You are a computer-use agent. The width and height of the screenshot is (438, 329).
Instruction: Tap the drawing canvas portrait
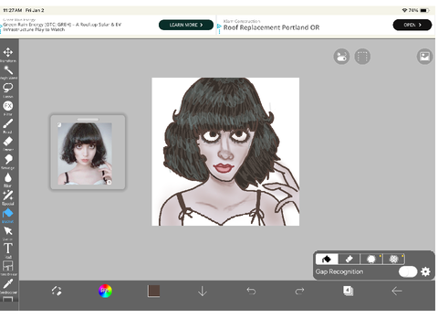[225, 152]
